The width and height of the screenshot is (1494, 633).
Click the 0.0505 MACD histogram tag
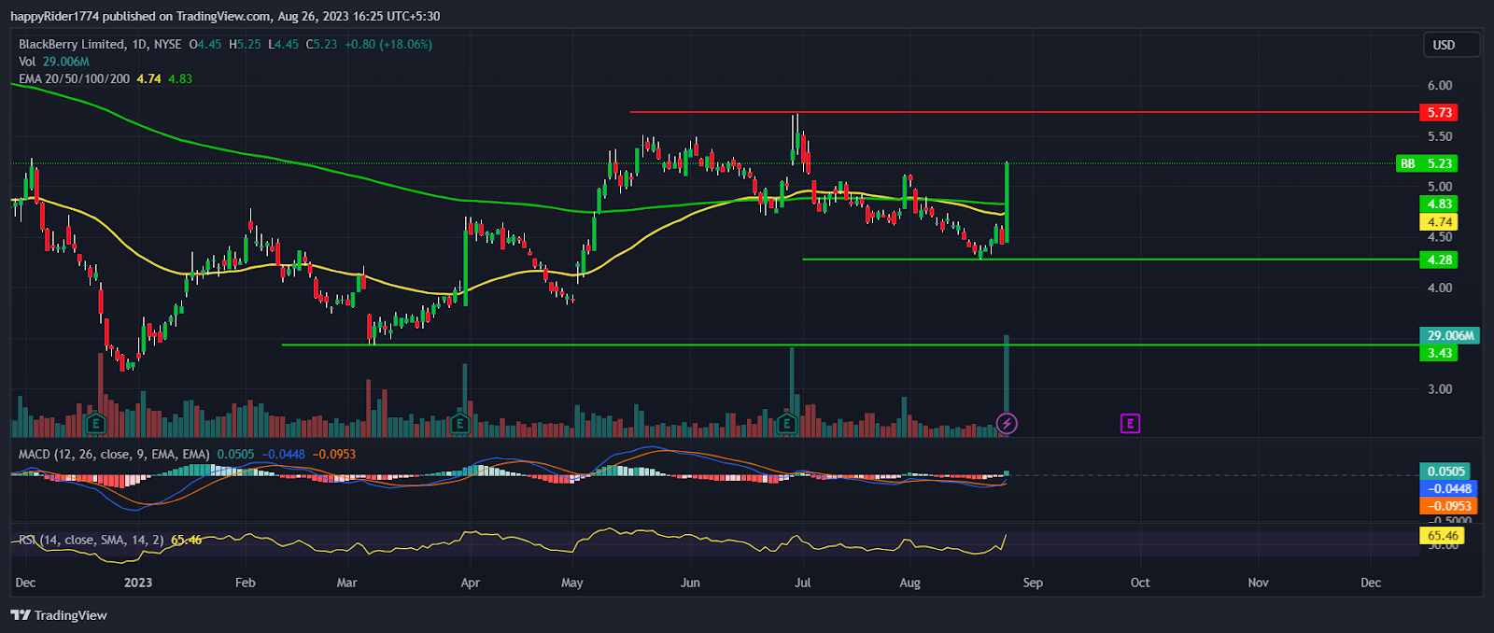click(x=1445, y=471)
